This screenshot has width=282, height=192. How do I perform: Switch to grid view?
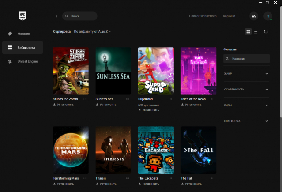(x=248, y=31)
